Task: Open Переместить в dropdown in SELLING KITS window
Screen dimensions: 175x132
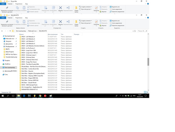Action: [45, 23]
